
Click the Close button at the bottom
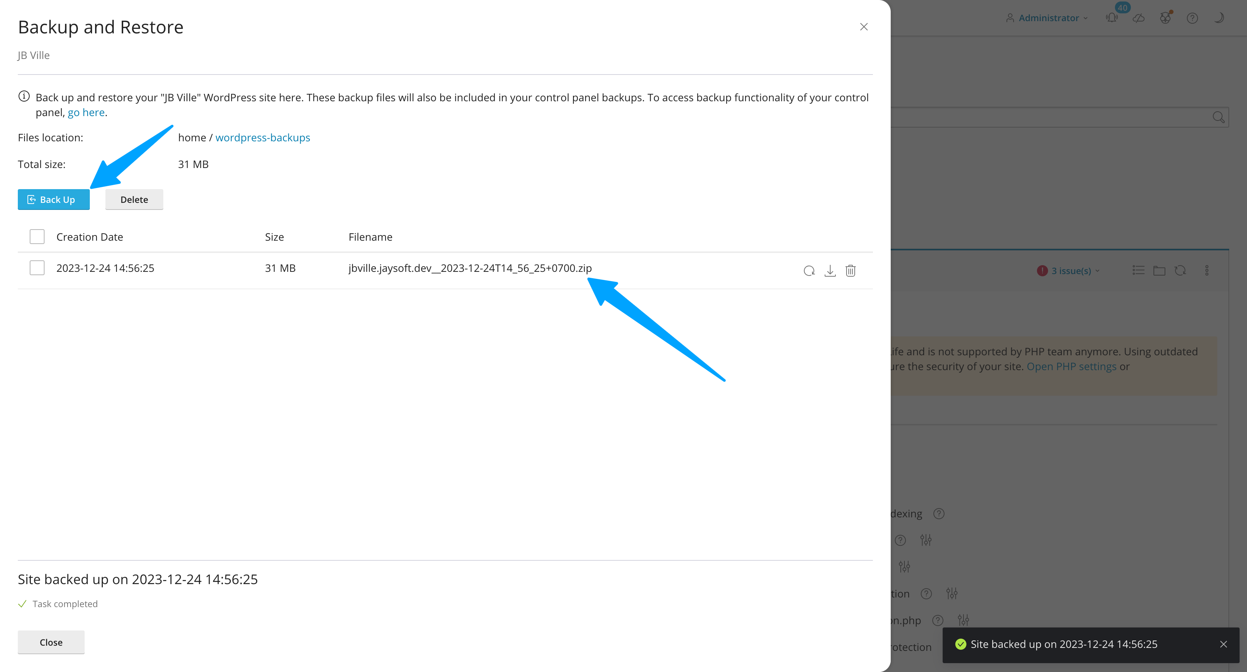click(51, 642)
